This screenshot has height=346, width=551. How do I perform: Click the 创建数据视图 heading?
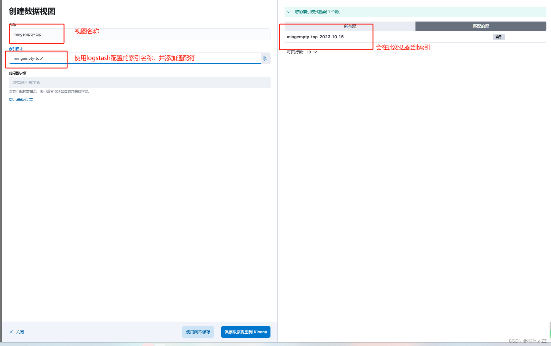click(32, 11)
